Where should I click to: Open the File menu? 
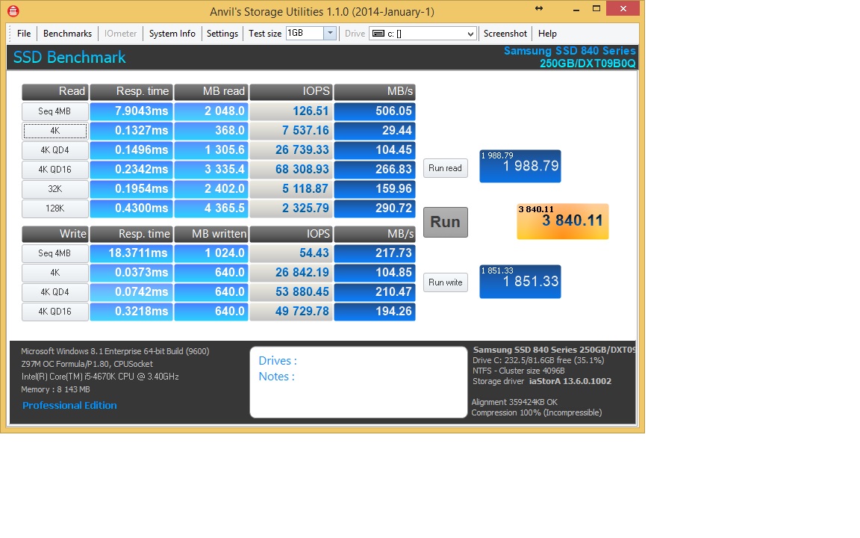point(24,34)
